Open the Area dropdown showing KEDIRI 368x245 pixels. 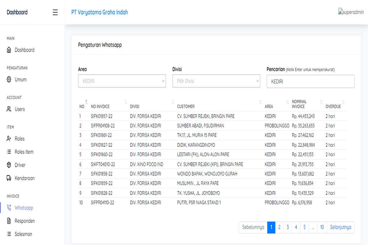(122, 81)
